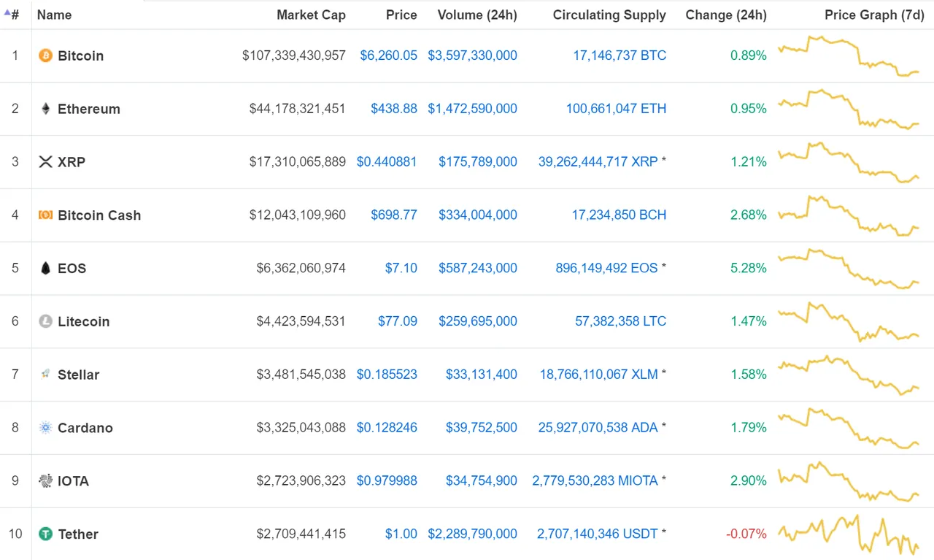Click the IOTA logo icon
The width and height of the screenshot is (934, 560).
[x=45, y=481]
